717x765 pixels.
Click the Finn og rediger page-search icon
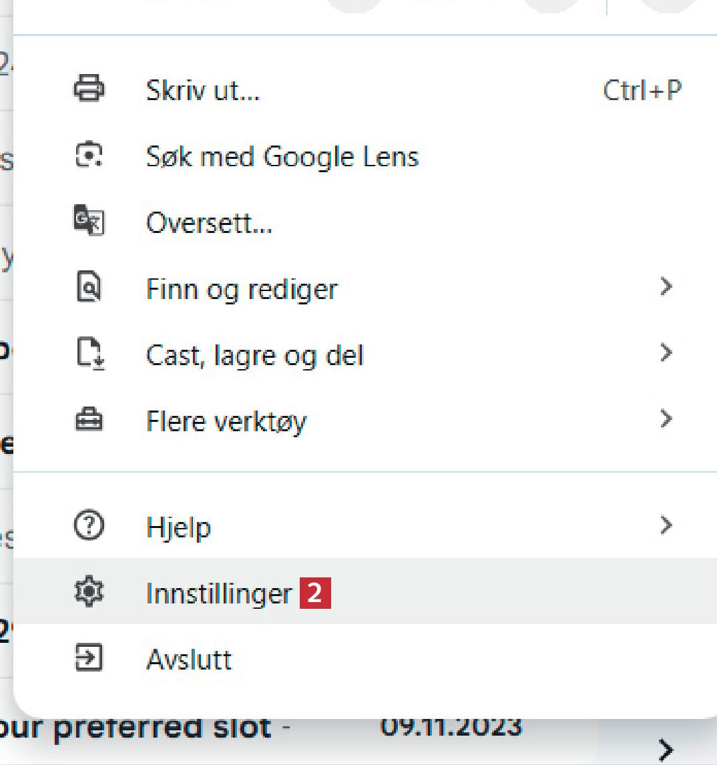[89, 288]
